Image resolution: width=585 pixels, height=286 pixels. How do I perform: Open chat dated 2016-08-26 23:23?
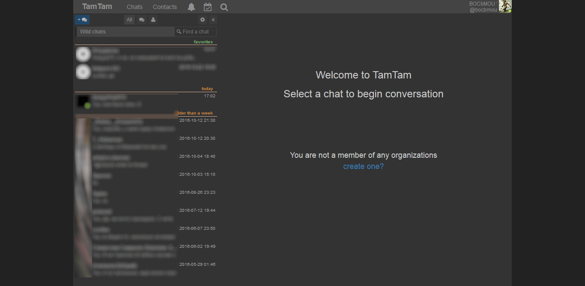click(x=146, y=197)
